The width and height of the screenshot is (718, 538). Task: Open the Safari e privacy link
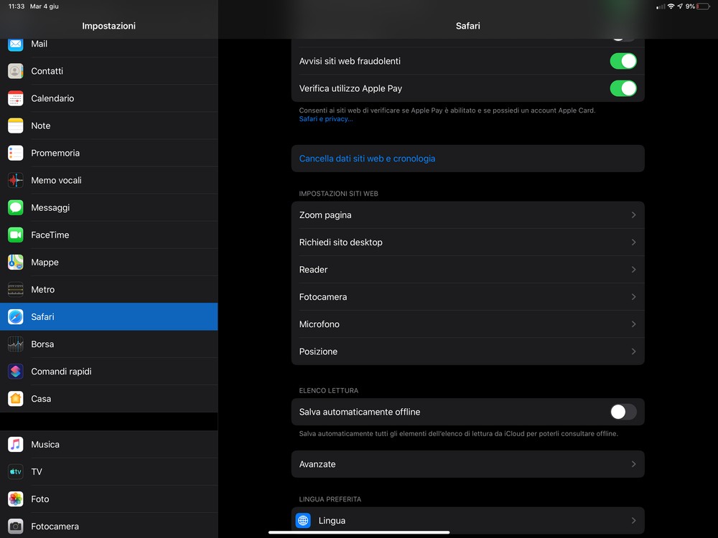click(x=325, y=119)
